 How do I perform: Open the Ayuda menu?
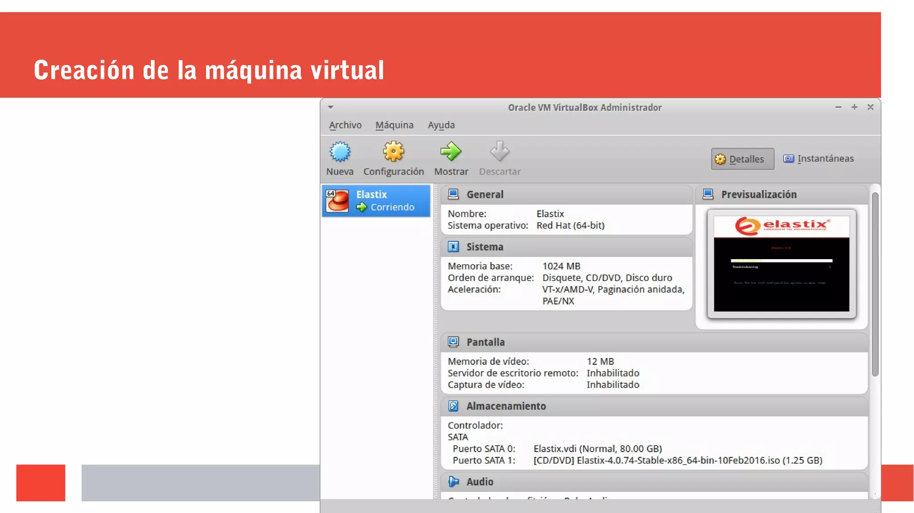tap(441, 125)
